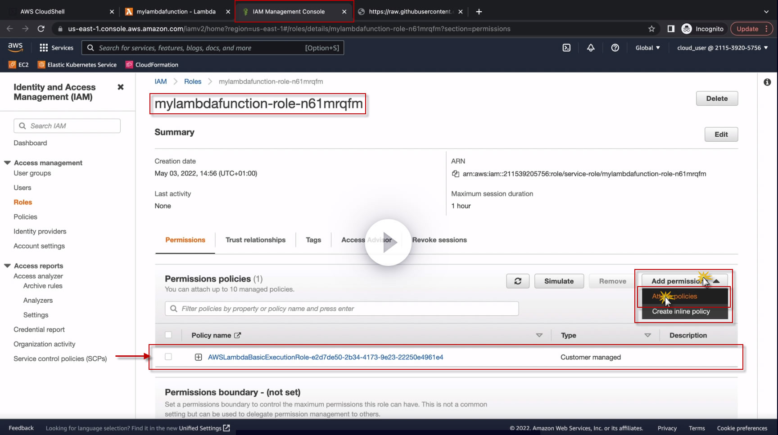Click the Filter policies search field
Screen dimensions: 778x435
pos(342,309)
